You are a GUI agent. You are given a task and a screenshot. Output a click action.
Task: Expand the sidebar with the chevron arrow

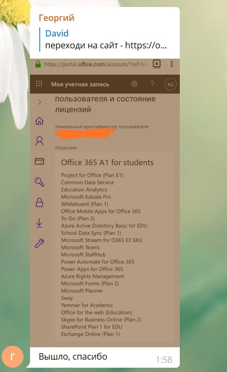[x=39, y=102]
